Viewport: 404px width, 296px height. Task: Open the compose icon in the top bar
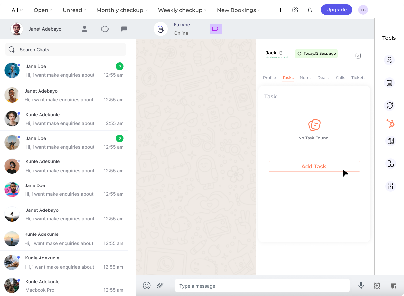tap(295, 10)
